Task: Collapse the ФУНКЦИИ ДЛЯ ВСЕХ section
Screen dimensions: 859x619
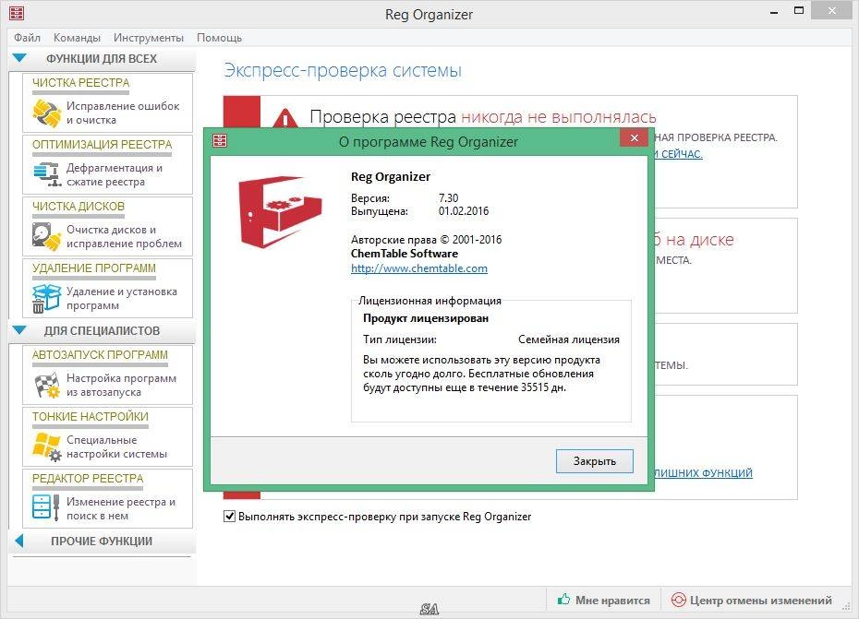Action: pyautogui.click(x=19, y=58)
